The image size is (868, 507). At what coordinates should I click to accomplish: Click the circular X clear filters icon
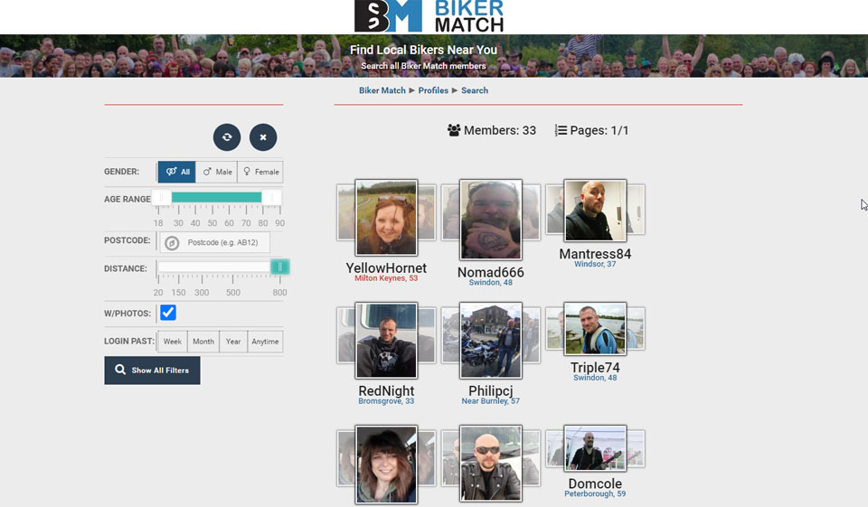click(263, 137)
